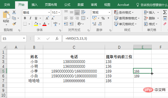Switch to 审阅 Review tab
The image size is (168, 98).
coord(94,5)
